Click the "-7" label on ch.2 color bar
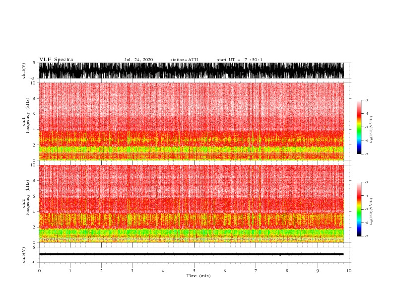Screen dimensions: 393x304 point(366,236)
